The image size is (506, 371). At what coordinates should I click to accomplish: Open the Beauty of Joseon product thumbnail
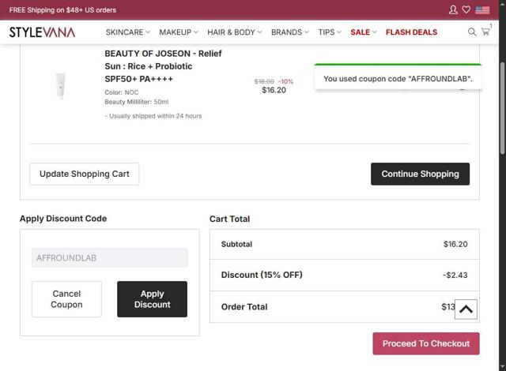point(61,86)
